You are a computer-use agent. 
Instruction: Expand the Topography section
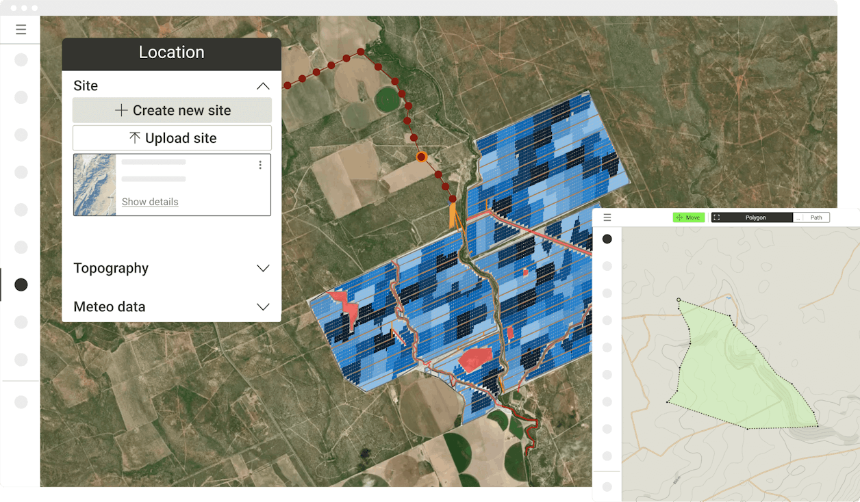(x=263, y=268)
